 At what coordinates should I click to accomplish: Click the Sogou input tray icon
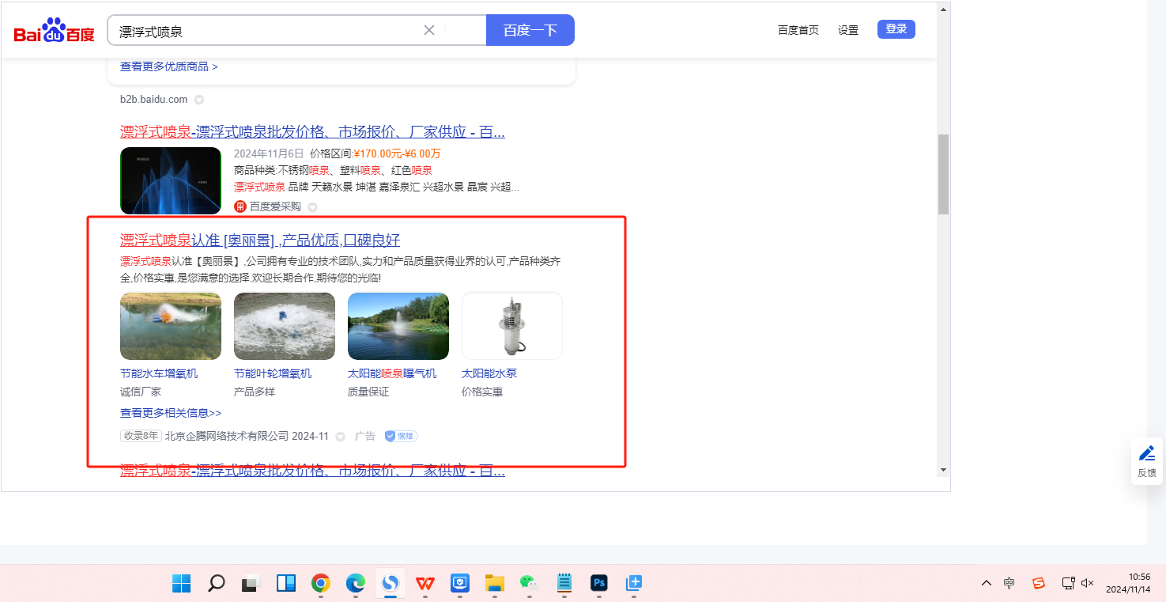[x=1039, y=583]
